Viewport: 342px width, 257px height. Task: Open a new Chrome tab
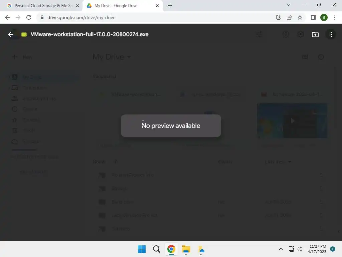170,6
